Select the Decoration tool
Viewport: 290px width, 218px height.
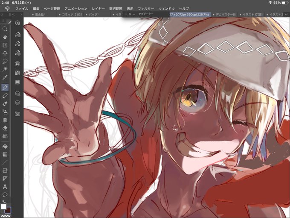[x=5, y=120]
